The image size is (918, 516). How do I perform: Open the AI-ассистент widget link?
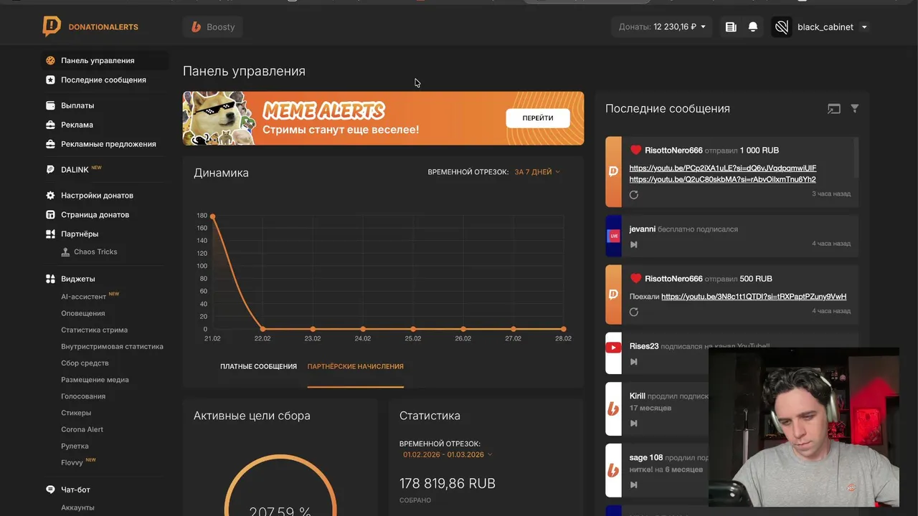(x=83, y=297)
